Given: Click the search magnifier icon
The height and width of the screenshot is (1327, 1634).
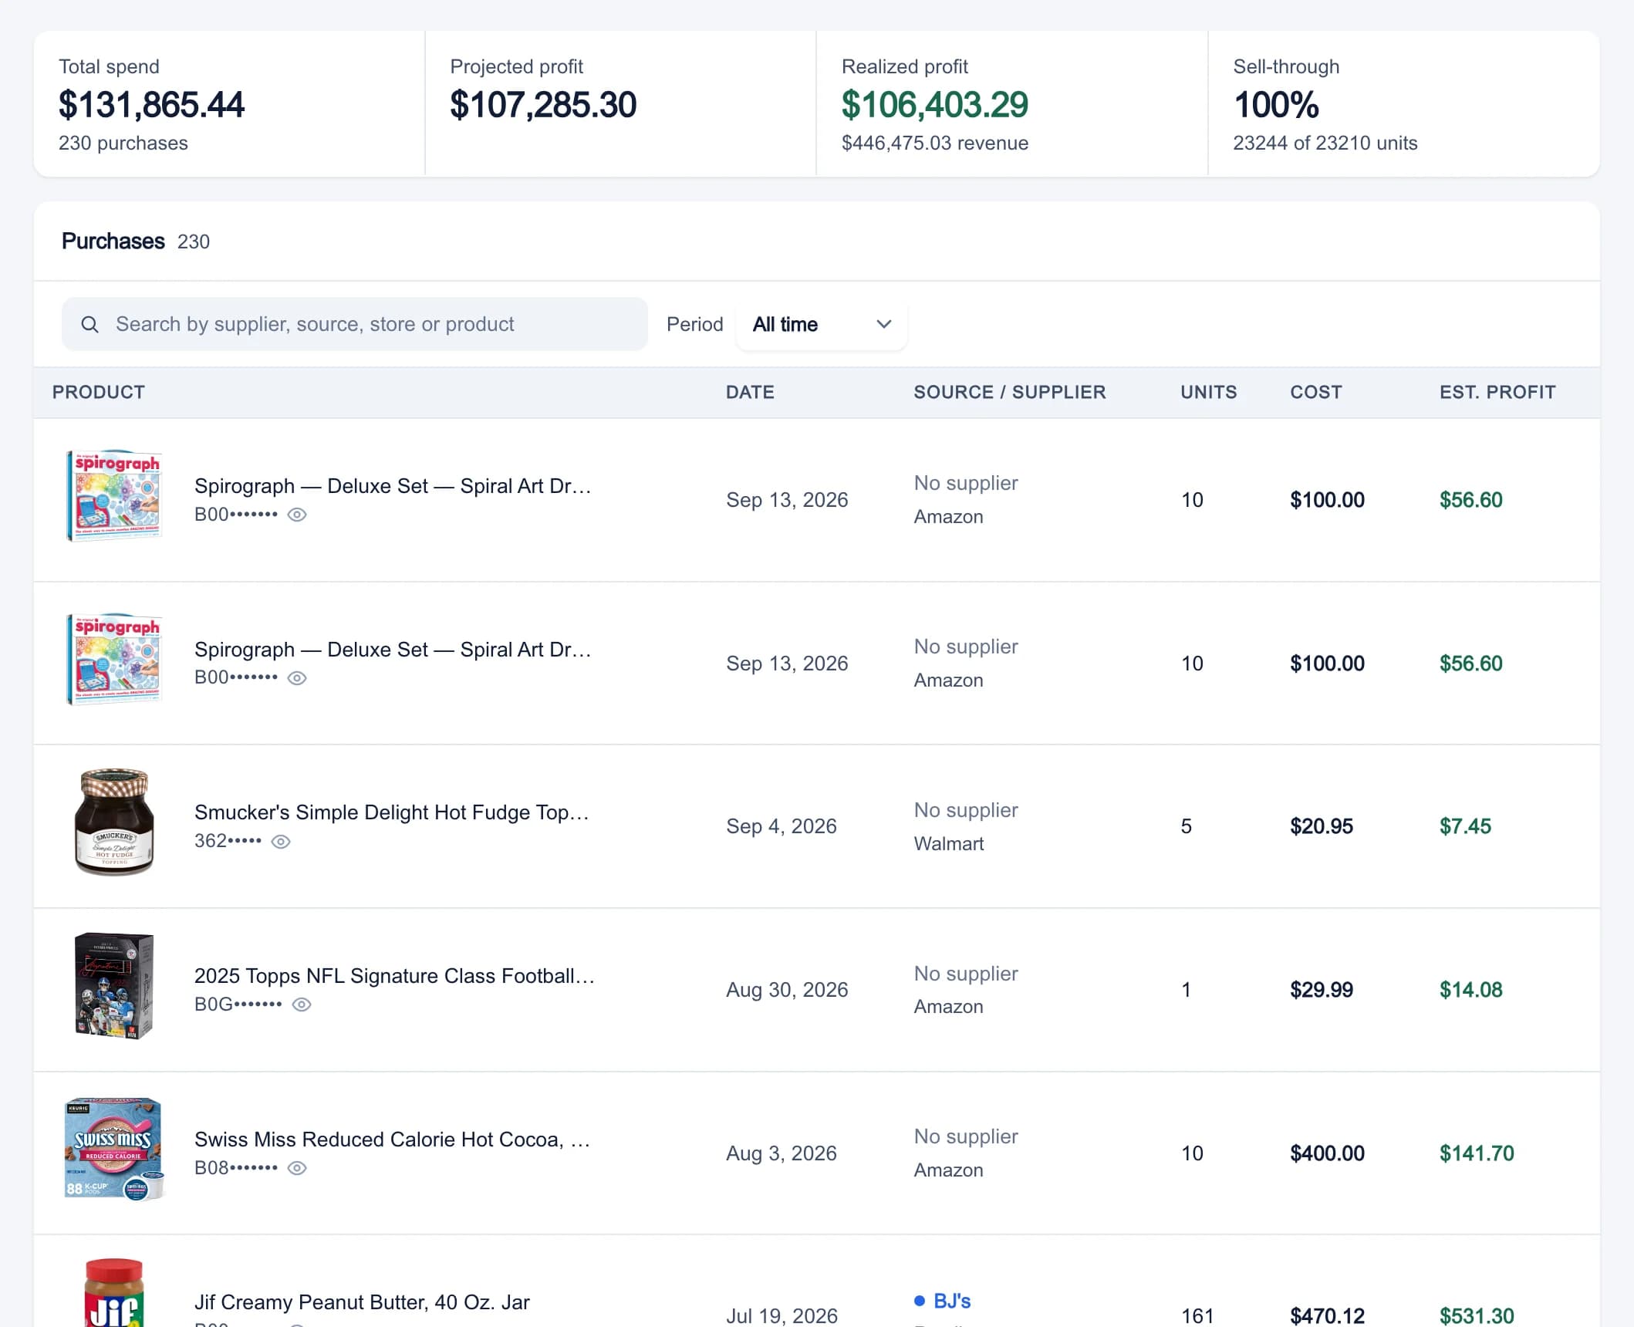Looking at the screenshot, I should (89, 324).
